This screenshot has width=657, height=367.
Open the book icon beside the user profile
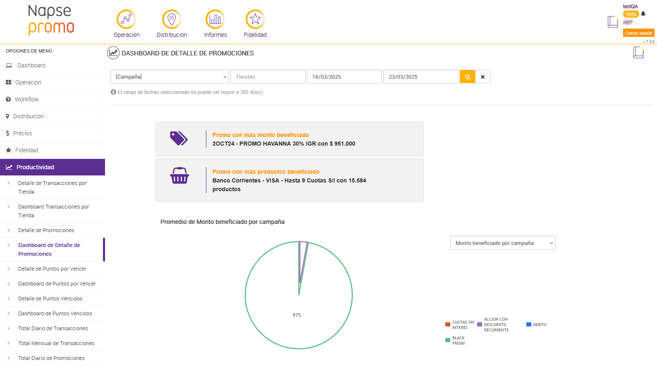(612, 22)
